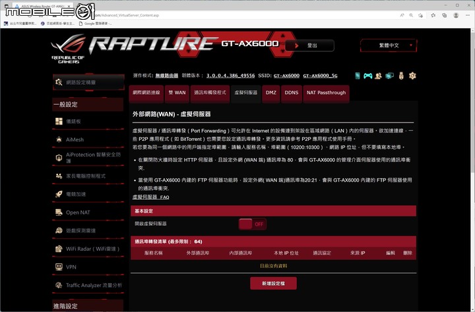Click the 本地 IP 位址 column header

click(286, 253)
